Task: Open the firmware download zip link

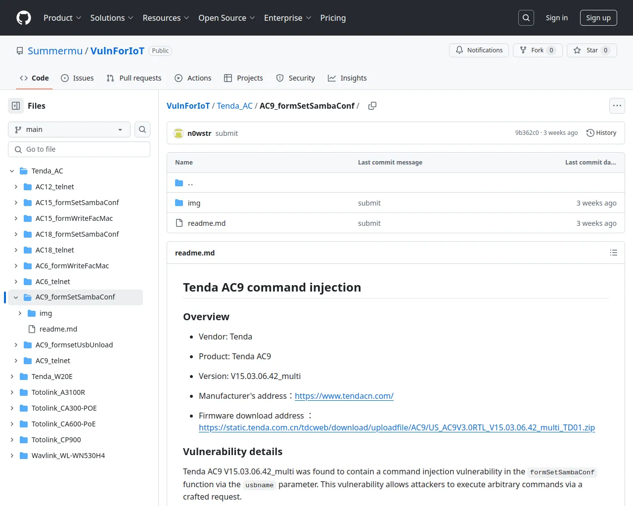Action: pos(397,427)
